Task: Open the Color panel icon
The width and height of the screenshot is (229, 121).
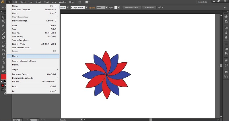Action: click(x=226, y=17)
